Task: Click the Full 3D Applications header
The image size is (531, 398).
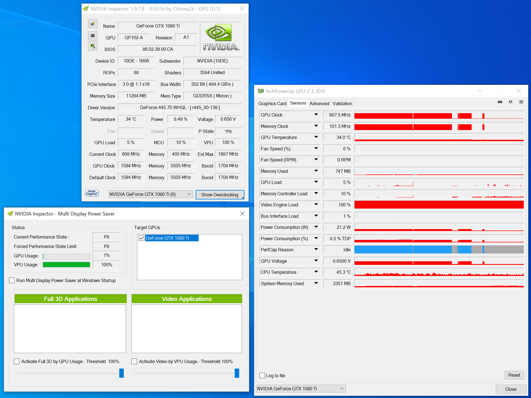Action: tap(70, 299)
